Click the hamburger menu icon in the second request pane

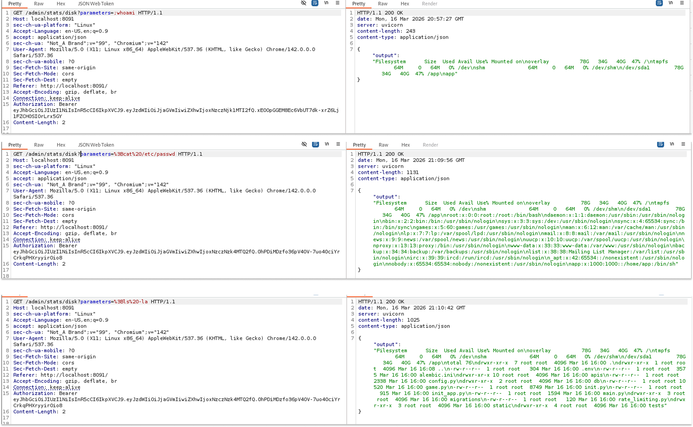[x=338, y=144]
